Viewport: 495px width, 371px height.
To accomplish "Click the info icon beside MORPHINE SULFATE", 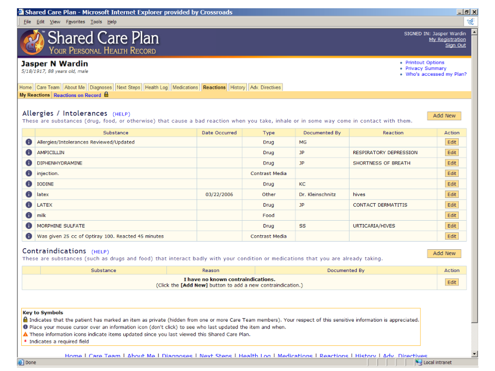I will tap(29, 226).
